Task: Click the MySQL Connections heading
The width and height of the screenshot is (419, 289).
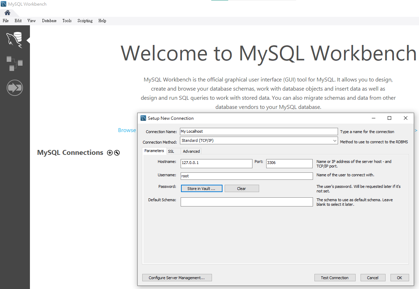Action: [70, 152]
